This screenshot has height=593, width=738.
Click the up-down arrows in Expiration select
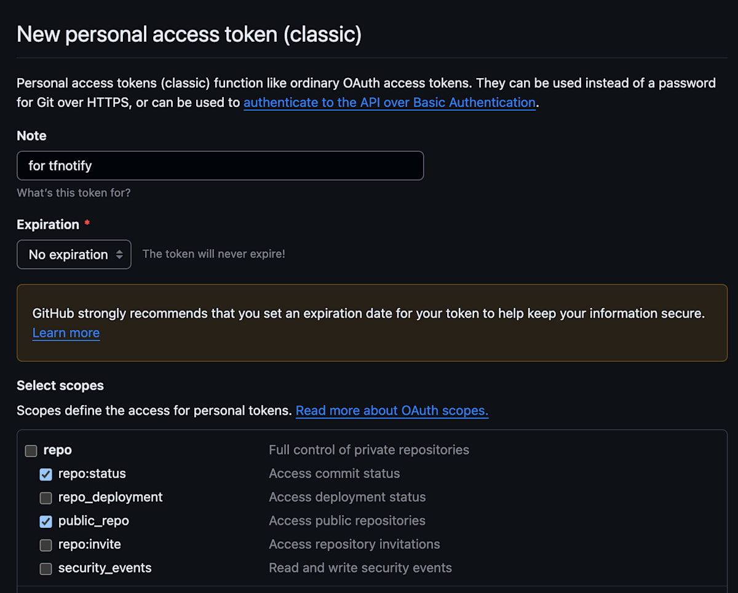(x=119, y=254)
